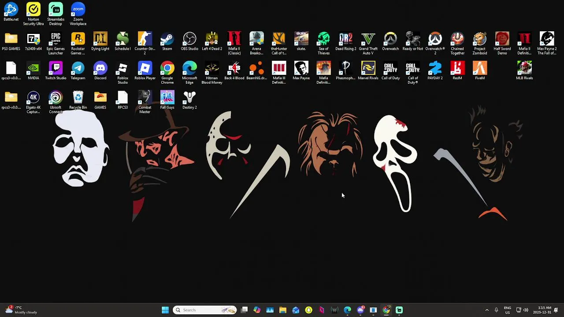Viewport: 564px width, 317px height.
Task: Click the PAYDAY 2 icon
Action: [435, 71]
